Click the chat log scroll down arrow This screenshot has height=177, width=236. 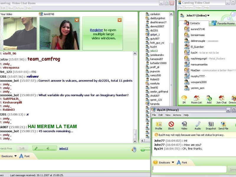135,141
